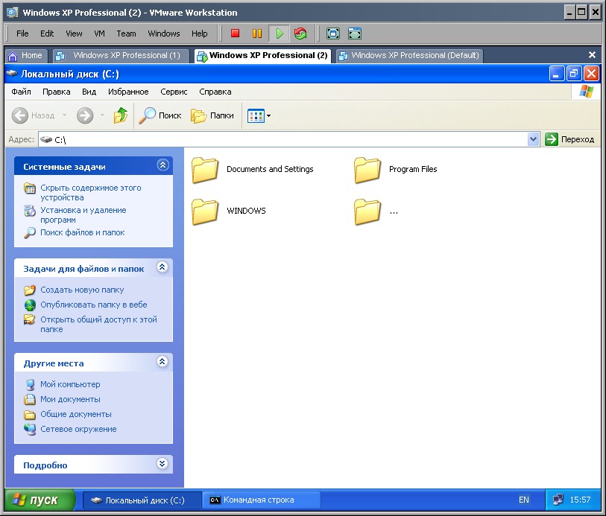606x516 pixels.
Task: Open the Documents and Settings folder
Action: coord(204,170)
